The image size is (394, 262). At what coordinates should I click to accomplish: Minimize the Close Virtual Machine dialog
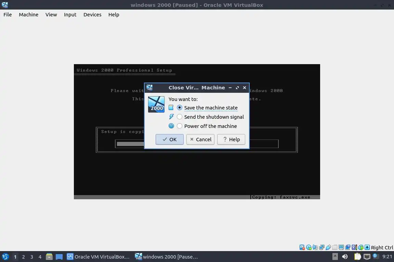(230, 87)
